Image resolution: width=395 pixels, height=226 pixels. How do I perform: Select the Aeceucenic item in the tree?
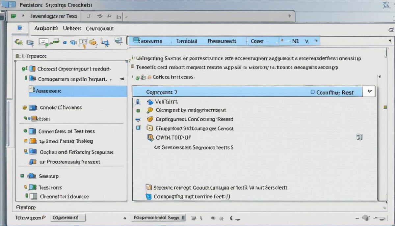click(x=48, y=91)
